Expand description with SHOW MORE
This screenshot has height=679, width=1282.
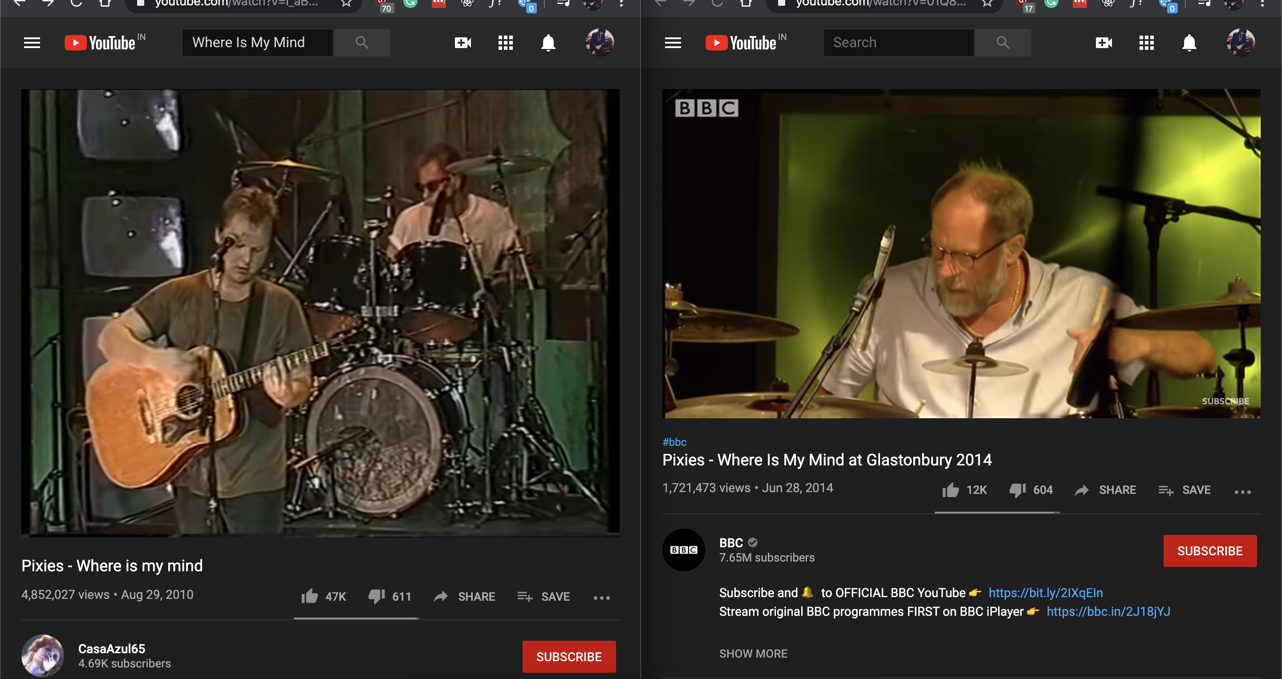coord(753,654)
